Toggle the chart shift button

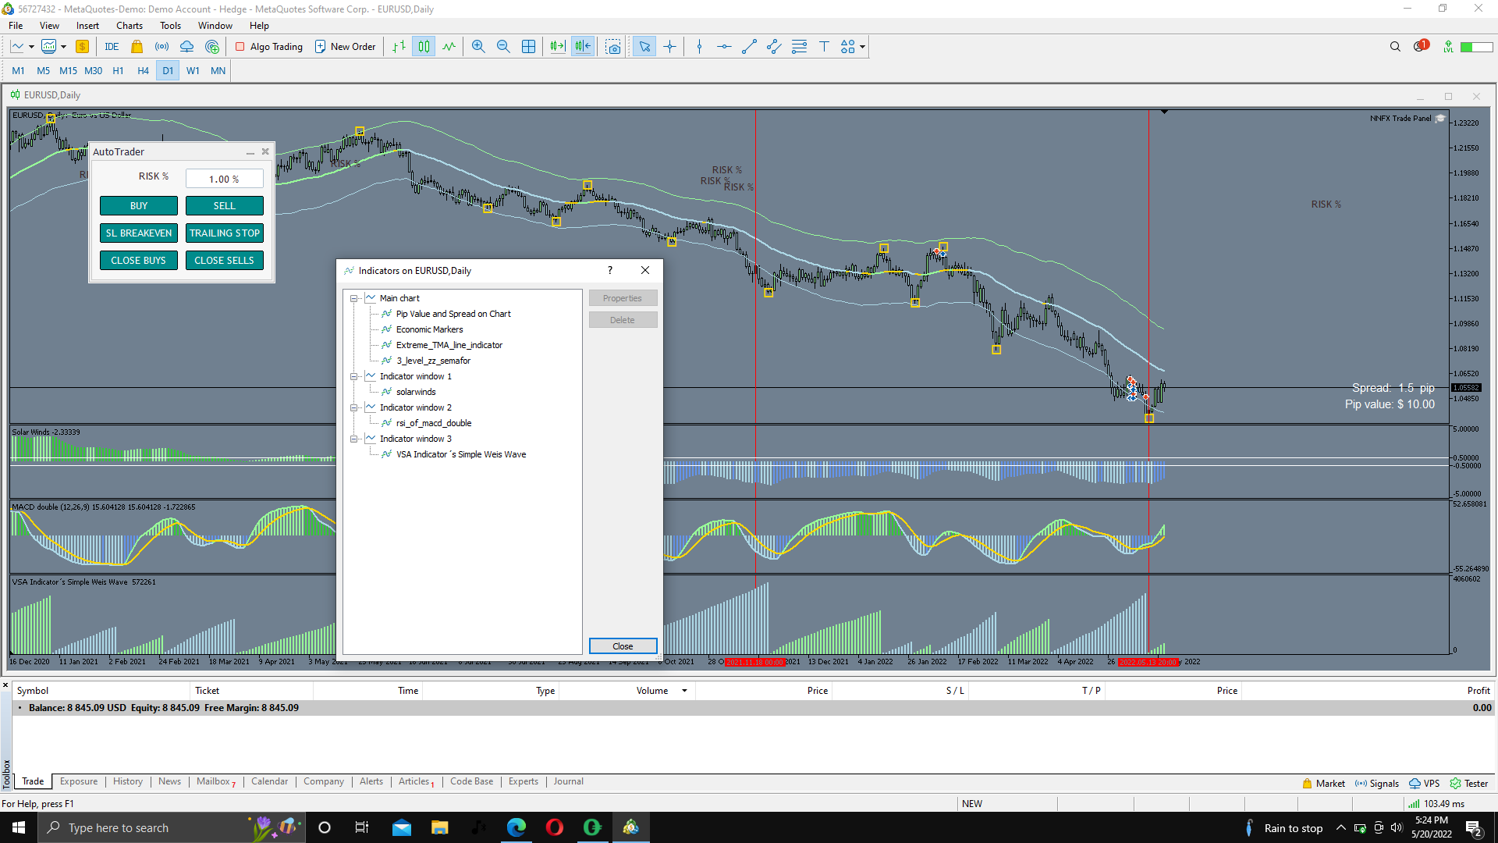coord(582,47)
